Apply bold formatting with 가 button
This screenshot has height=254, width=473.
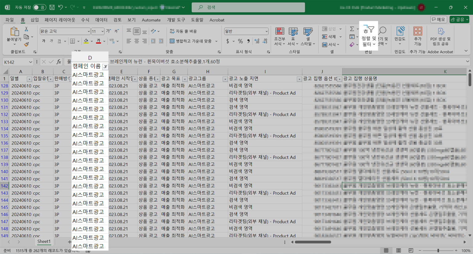click(43, 41)
